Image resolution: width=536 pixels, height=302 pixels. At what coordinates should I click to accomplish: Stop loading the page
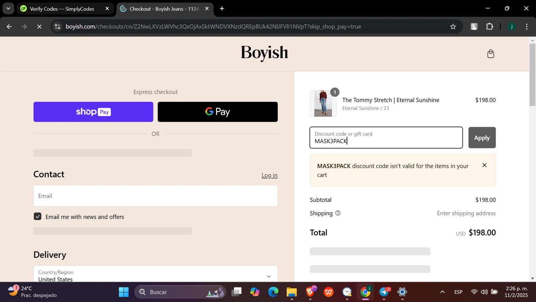(x=39, y=26)
